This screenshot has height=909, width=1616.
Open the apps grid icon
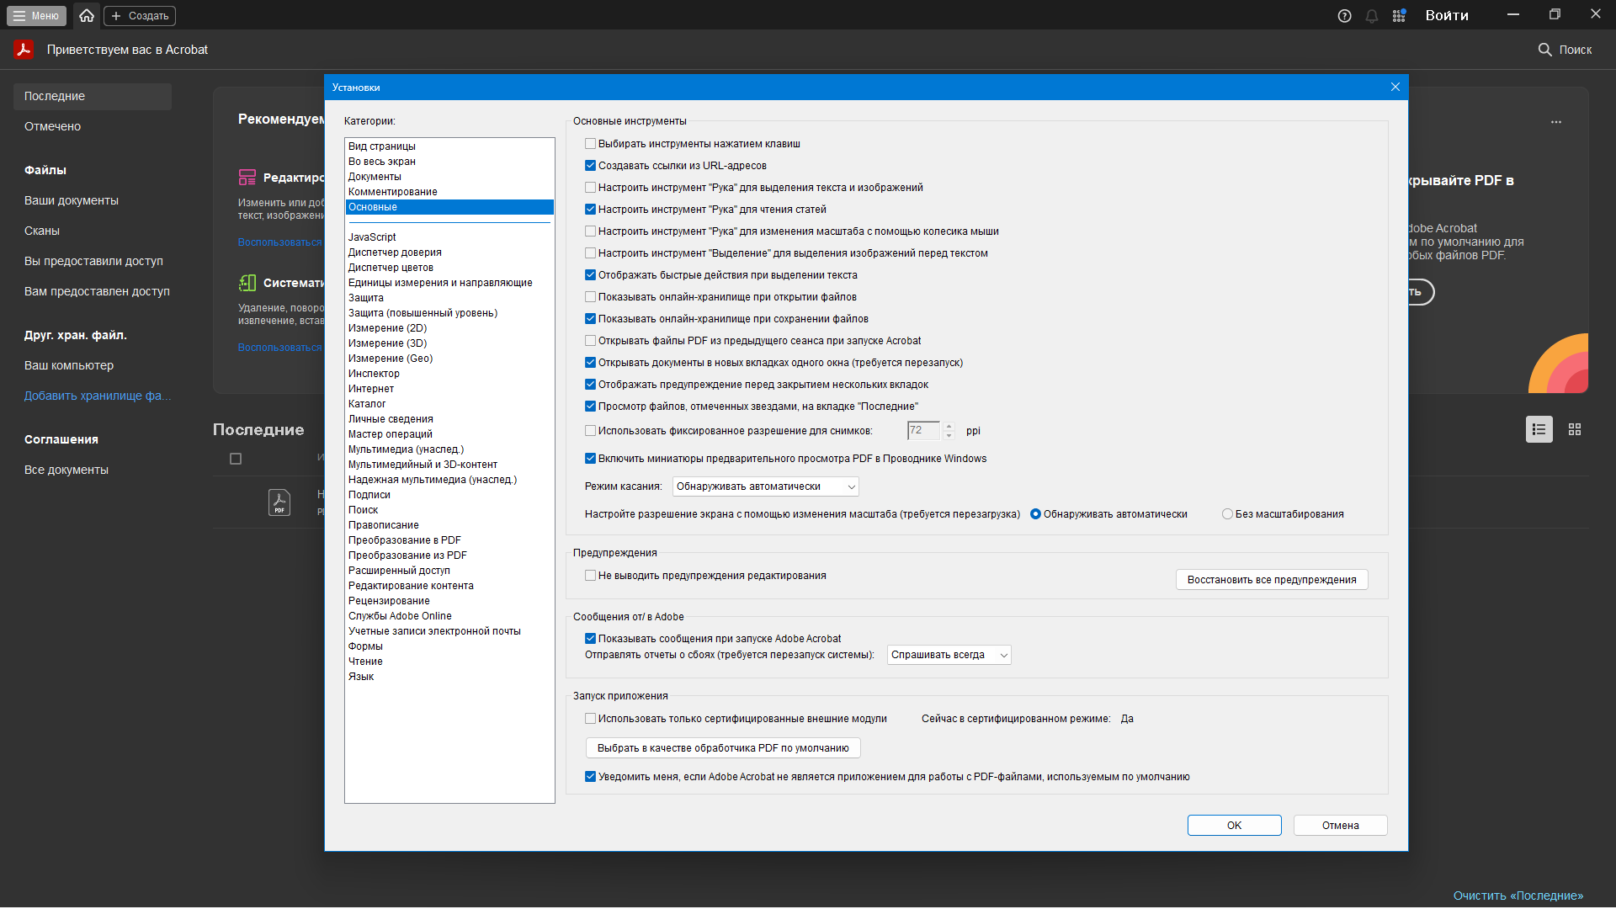pyautogui.click(x=1399, y=16)
